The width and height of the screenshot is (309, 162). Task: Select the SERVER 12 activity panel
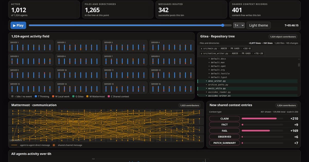172,74
